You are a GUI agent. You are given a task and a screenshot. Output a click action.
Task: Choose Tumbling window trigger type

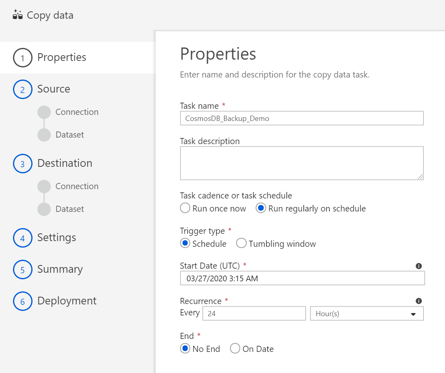pyautogui.click(x=241, y=244)
